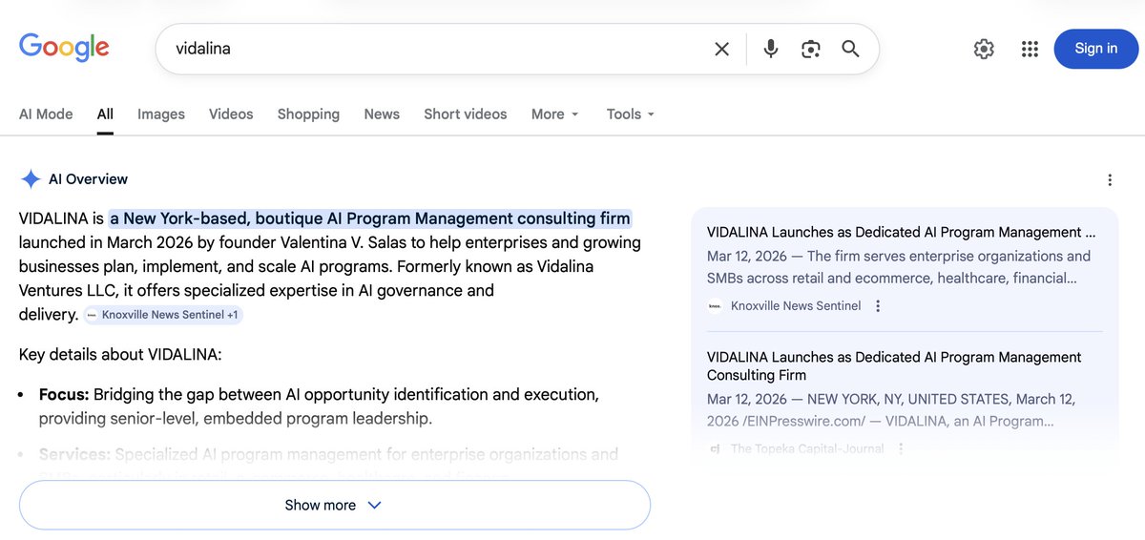Image resolution: width=1145 pixels, height=540 pixels.
Task: Click the 'Focus:' bullet label
Action: coord(64,394)
